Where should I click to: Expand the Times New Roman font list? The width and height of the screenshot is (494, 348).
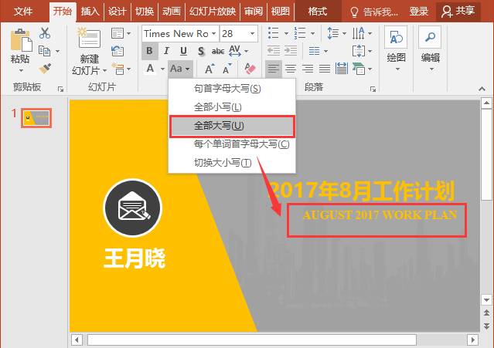click(x=213, y=33)
